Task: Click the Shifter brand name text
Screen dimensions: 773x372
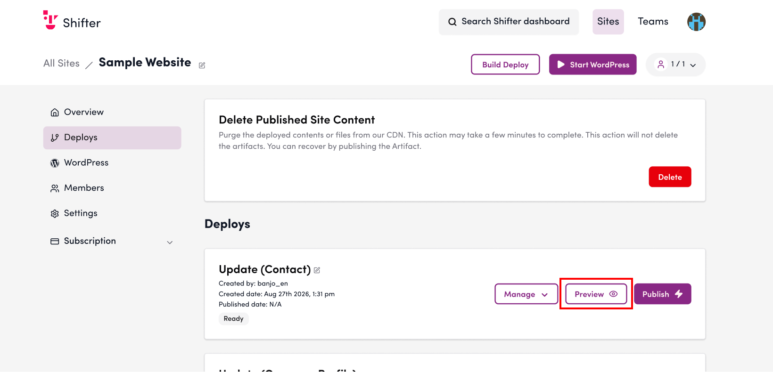Action: [x=82, y=23]
